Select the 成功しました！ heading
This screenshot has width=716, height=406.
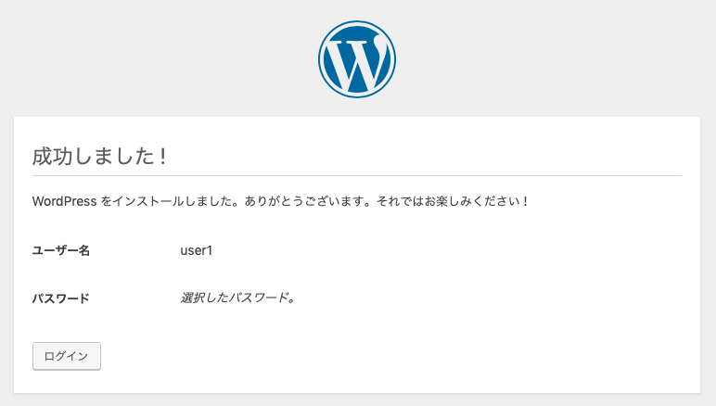point(99,157)
